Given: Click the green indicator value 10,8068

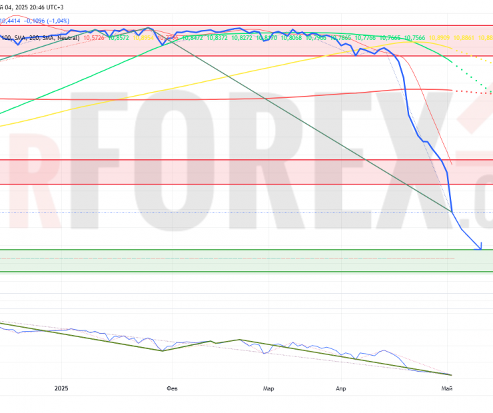Looking at the screenshot, I should [291, 38].
